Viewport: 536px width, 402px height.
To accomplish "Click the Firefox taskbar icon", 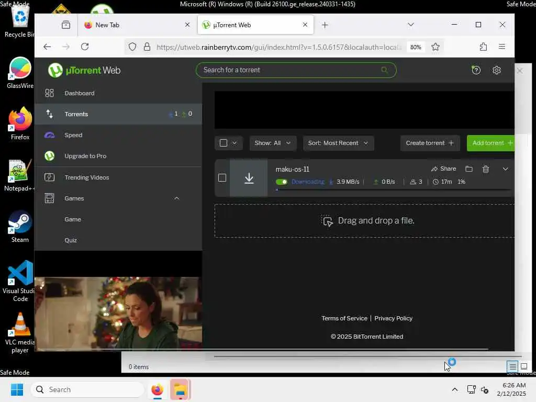I will point(157,389).
